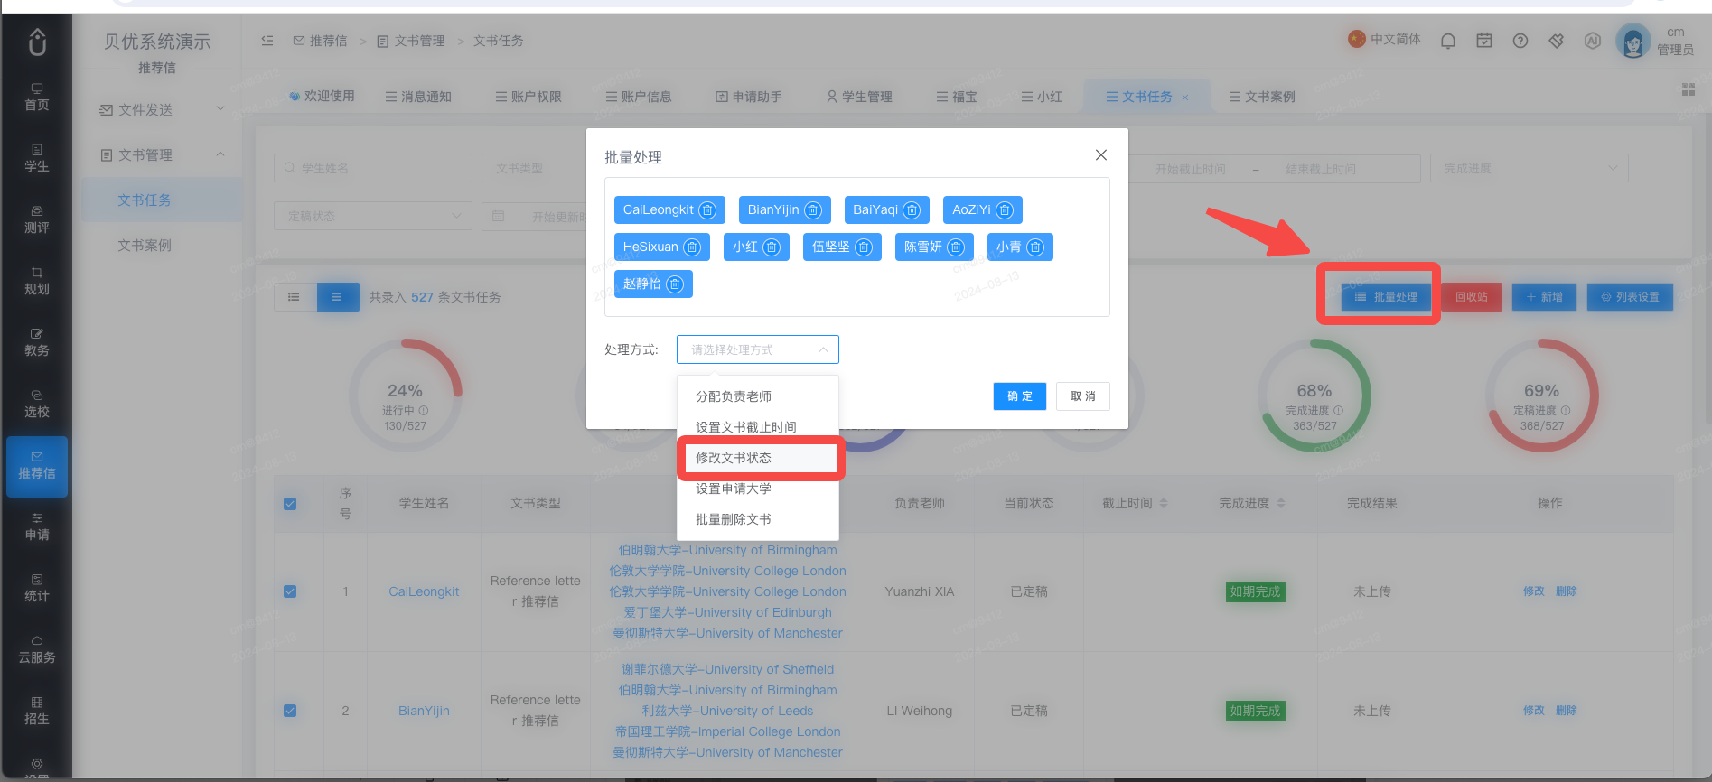The width and height of the screenshot is (1712, 782).
Task: Open the 推荐信 sidebar module
Action: 37,466
